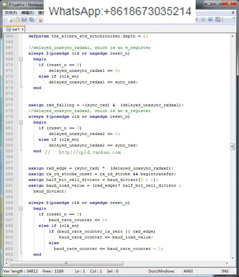Click the 'assign baud_load_value' code line
Screen dimensions: 239x277
pyautogui.click(x=105, y=185)
